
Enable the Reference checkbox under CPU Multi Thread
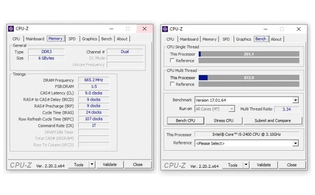[x=172, y=84]
